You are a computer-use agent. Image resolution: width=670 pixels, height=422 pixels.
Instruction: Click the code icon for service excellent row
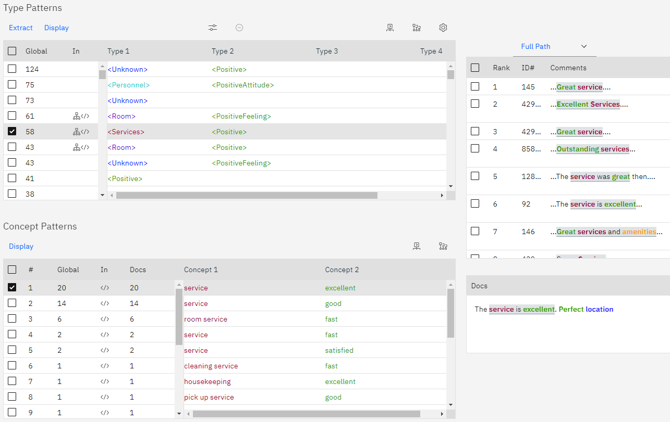point(105,288)
